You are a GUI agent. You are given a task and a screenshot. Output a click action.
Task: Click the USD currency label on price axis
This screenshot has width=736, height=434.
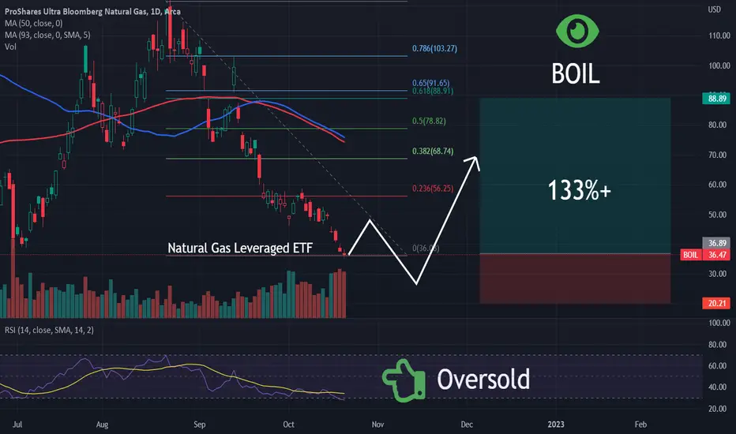click(715, 9)
